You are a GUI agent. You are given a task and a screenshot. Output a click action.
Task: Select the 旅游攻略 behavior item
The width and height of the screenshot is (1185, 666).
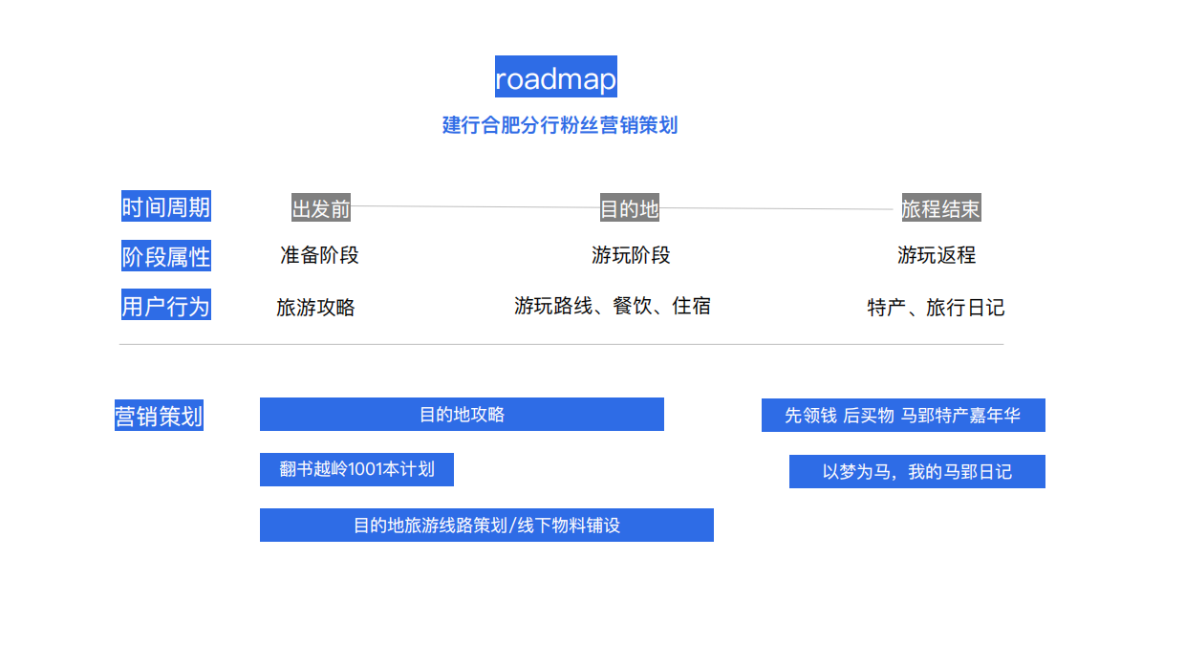tap(315, 306)
